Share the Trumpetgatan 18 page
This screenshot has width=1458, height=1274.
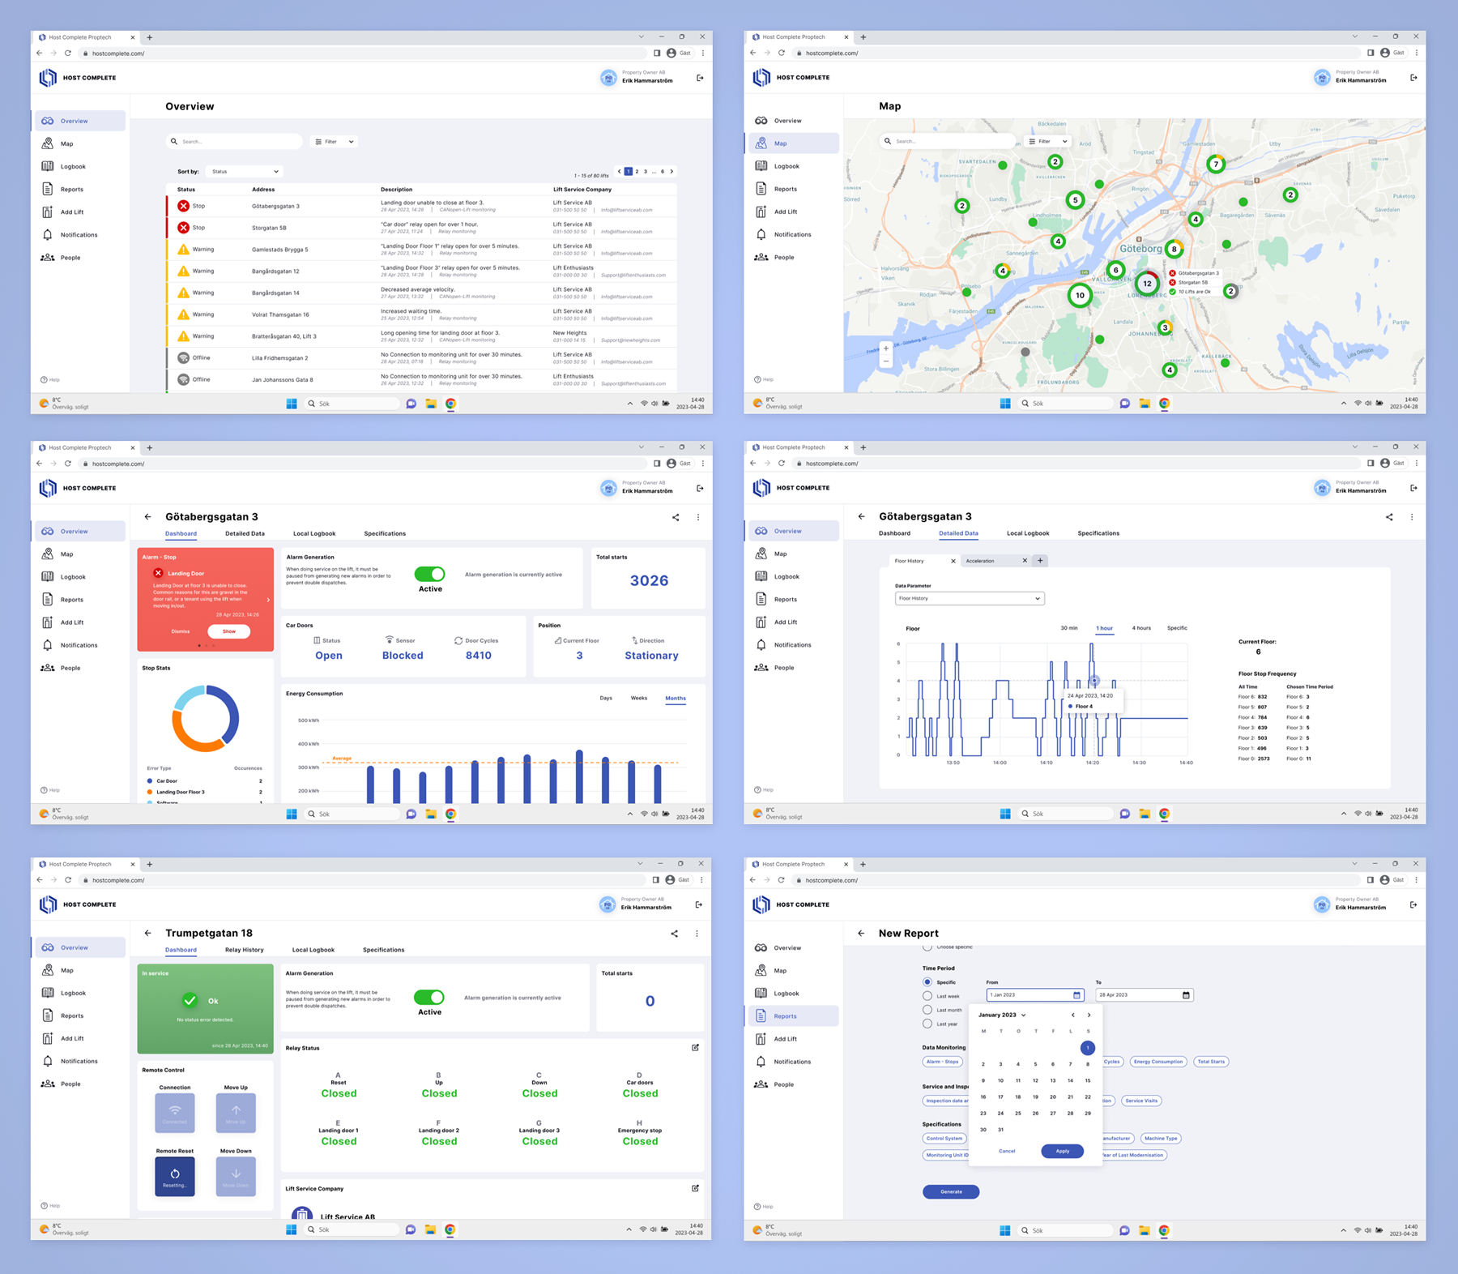(674, 934)
